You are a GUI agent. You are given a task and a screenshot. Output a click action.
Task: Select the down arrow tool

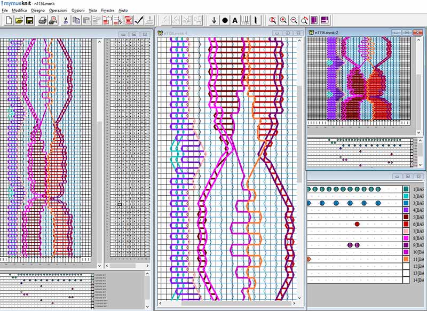pyautogui.click(x=214, y=20)
